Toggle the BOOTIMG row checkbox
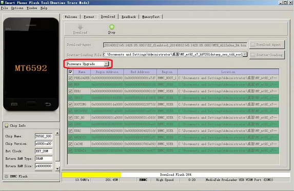The width and height of the screenshot is (294, 191). click(70, 104)
